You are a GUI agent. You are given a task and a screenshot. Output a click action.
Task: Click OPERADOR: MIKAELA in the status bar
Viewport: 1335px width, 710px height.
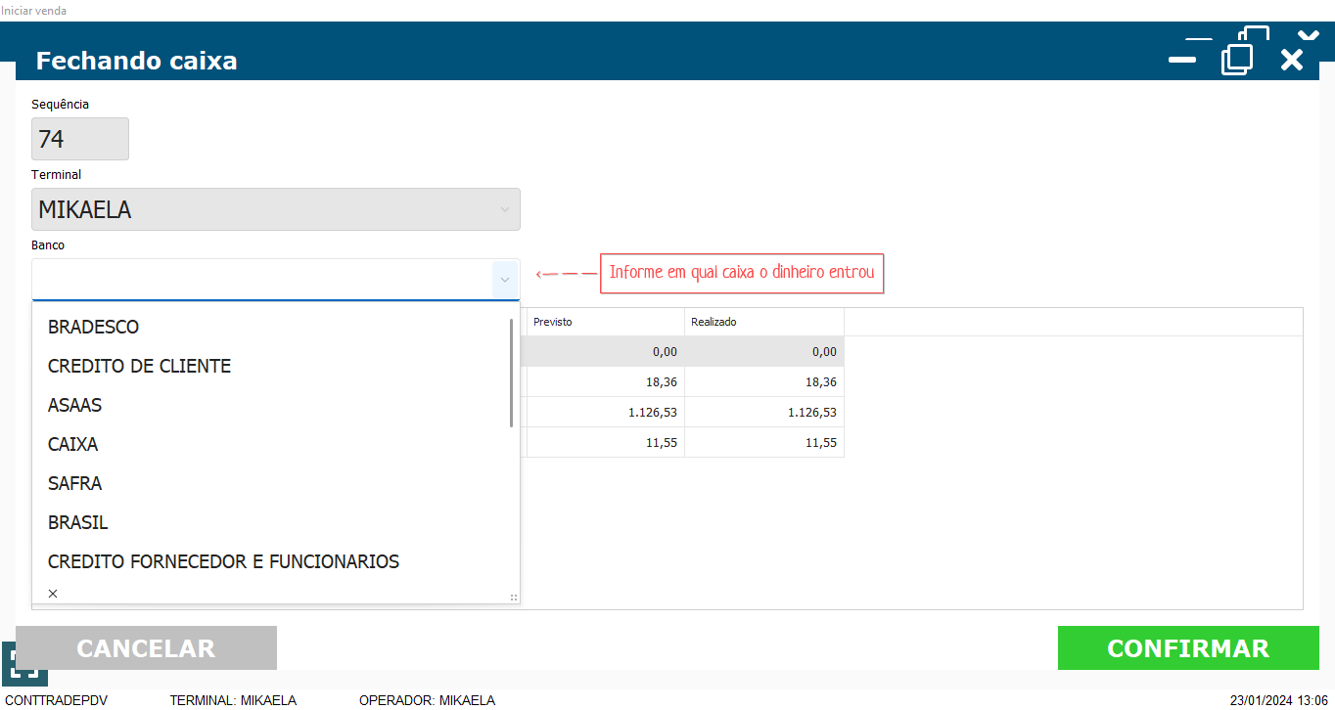[427, 700]
